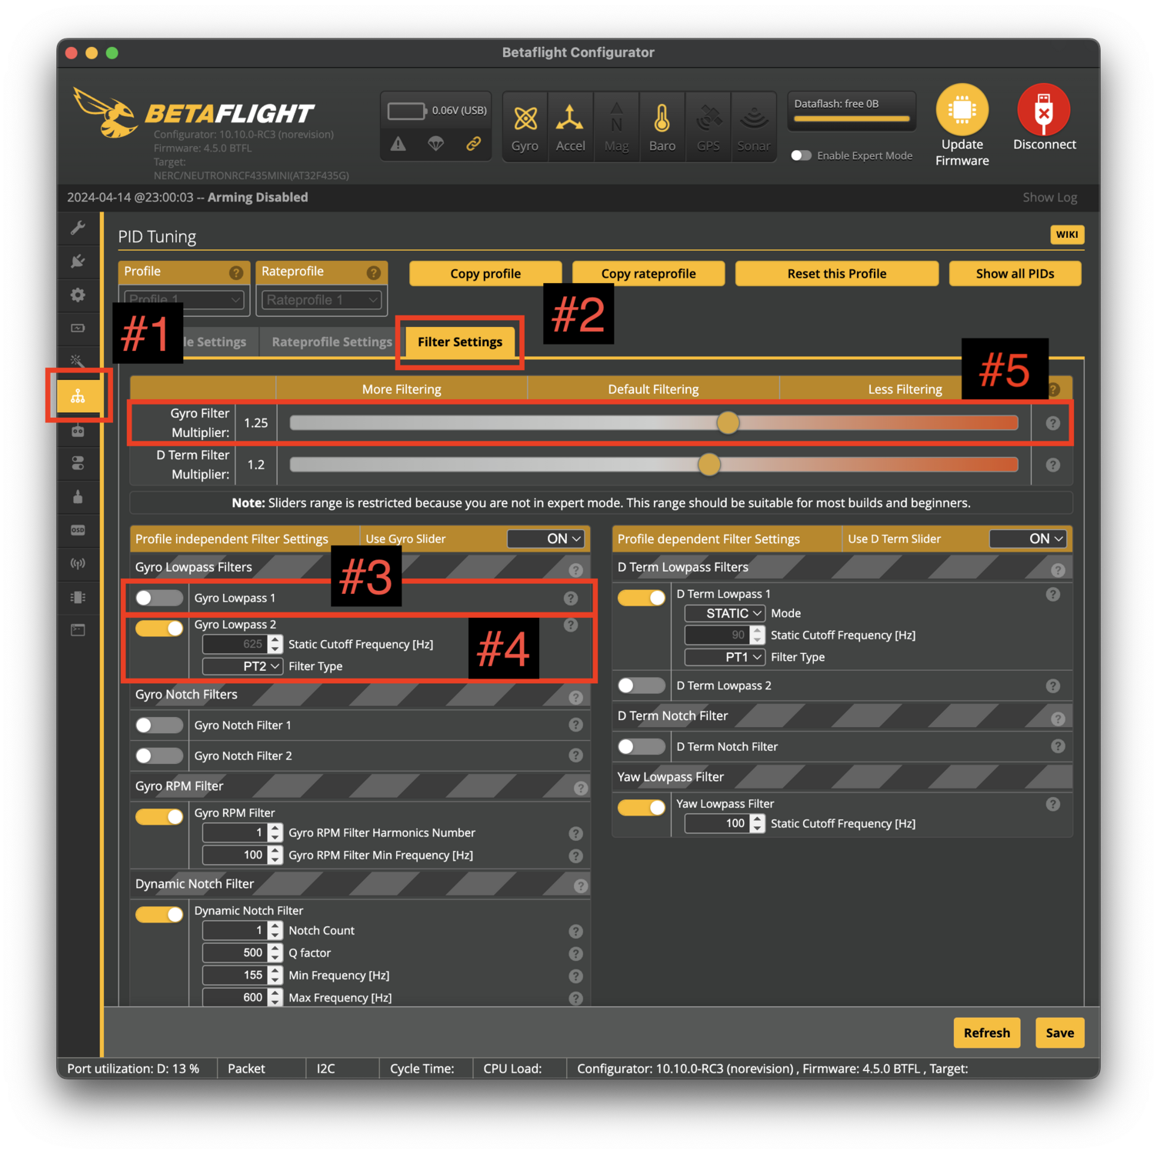Enable the Gyro Lowpass 1 filter
This screenshot has width=1157, height=1154.
tap(158, 598)
